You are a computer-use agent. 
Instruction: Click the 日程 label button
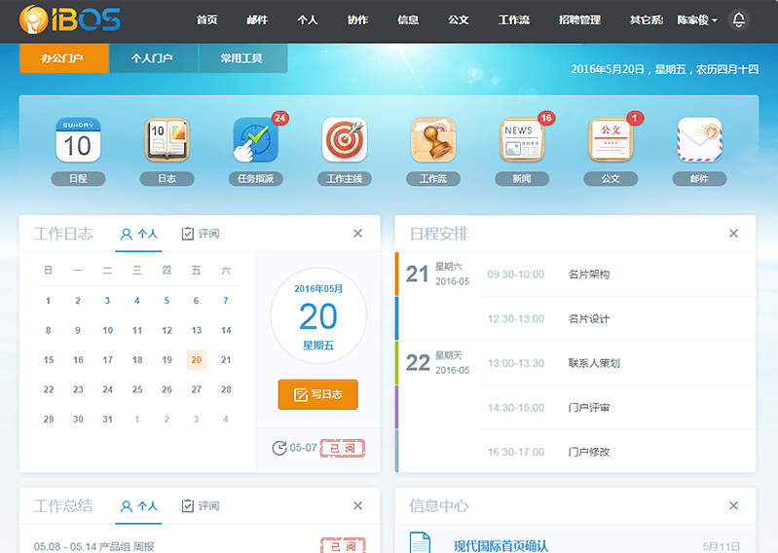pyautogui.click(x=78, y=178)
